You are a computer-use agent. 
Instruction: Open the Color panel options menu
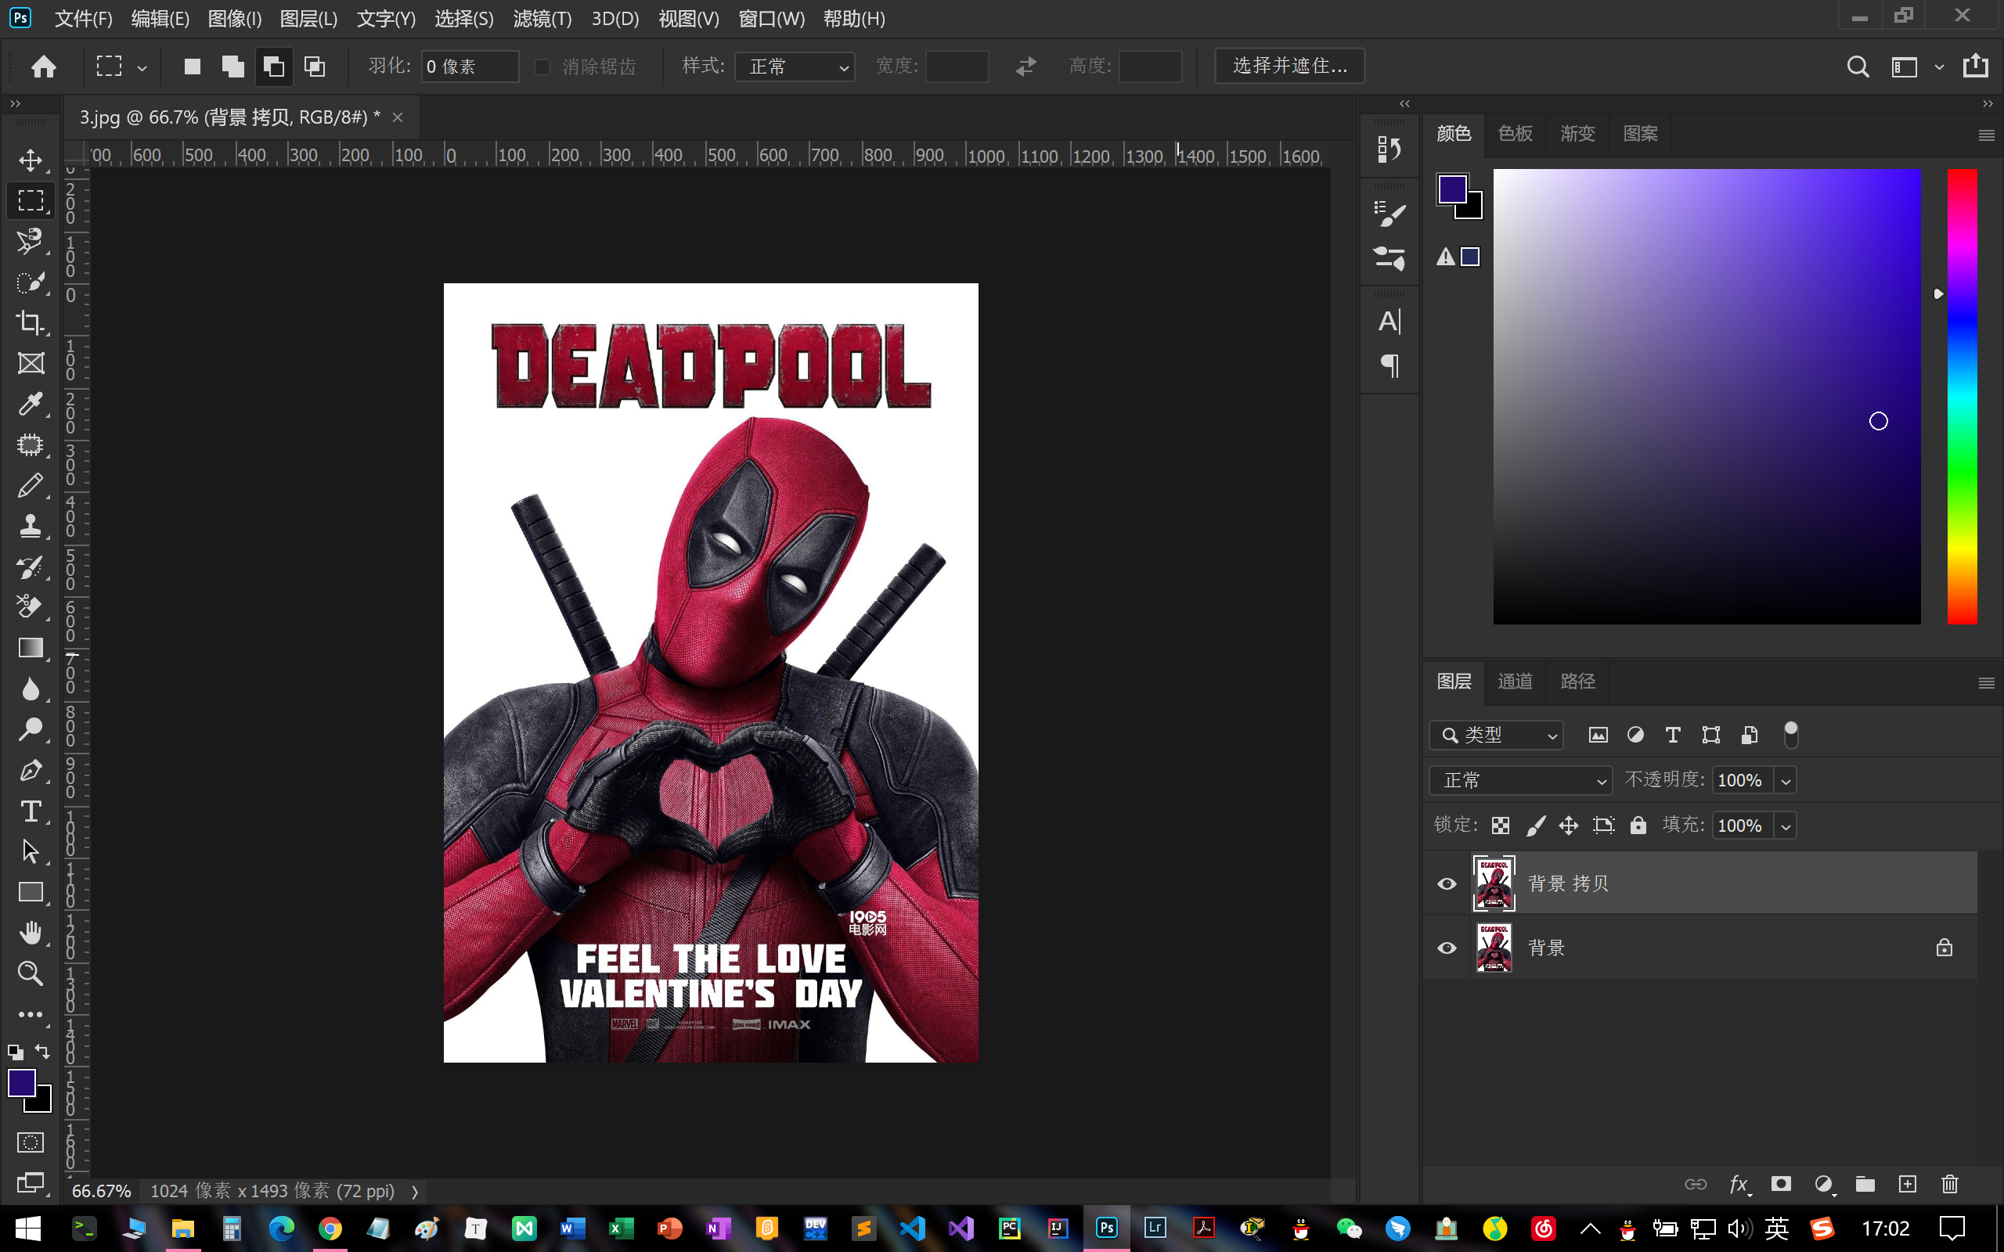click(x=1986, y=135)
